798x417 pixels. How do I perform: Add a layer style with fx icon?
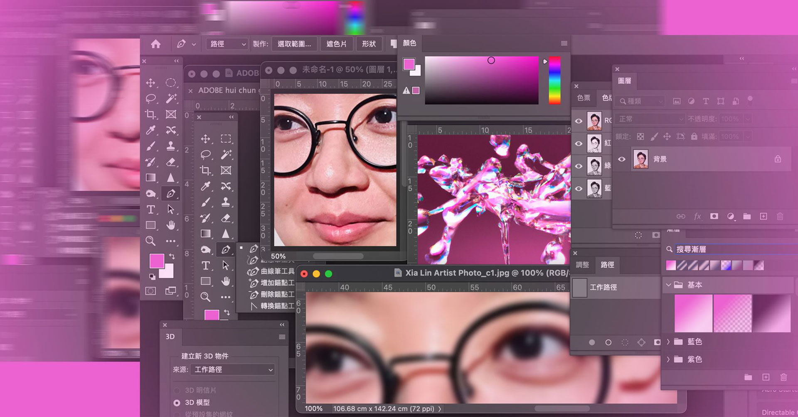[x=697, y=216]
